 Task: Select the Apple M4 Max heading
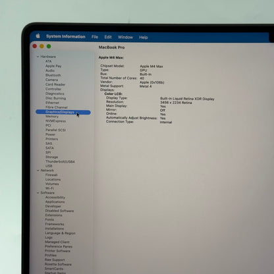pos(111,57)
